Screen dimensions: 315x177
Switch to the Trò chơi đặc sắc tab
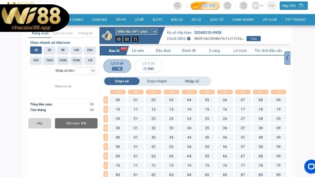[268, 51]
